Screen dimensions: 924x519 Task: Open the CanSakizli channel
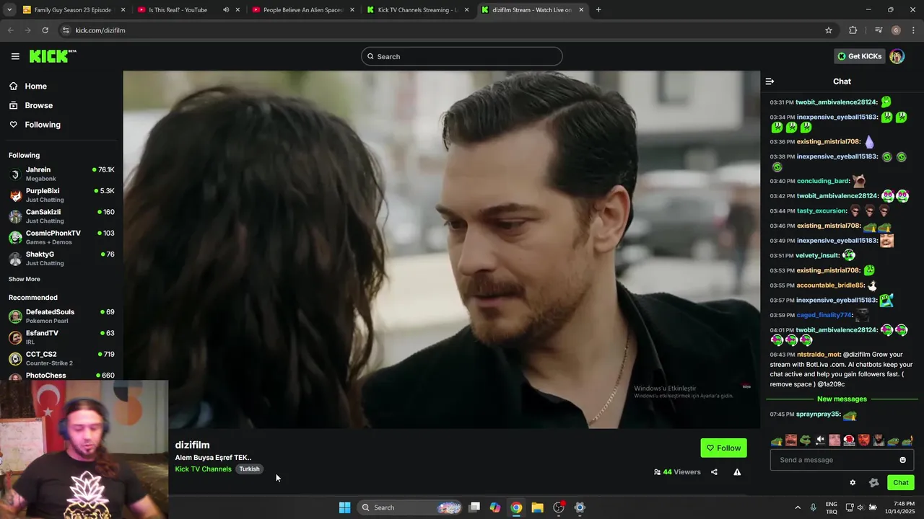[x=61, y=216]
